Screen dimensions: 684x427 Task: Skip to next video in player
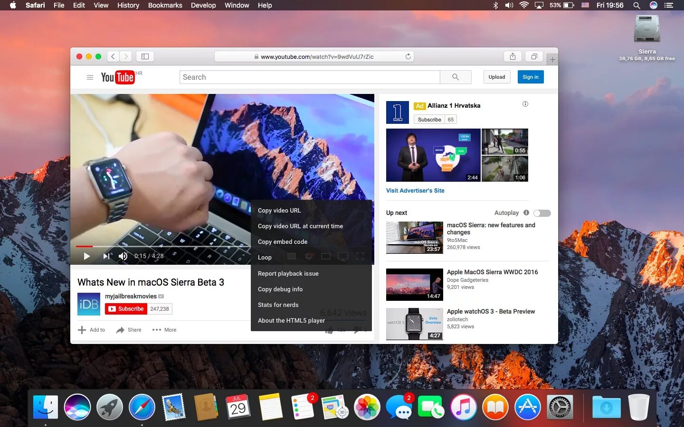[x=107, y=256]
